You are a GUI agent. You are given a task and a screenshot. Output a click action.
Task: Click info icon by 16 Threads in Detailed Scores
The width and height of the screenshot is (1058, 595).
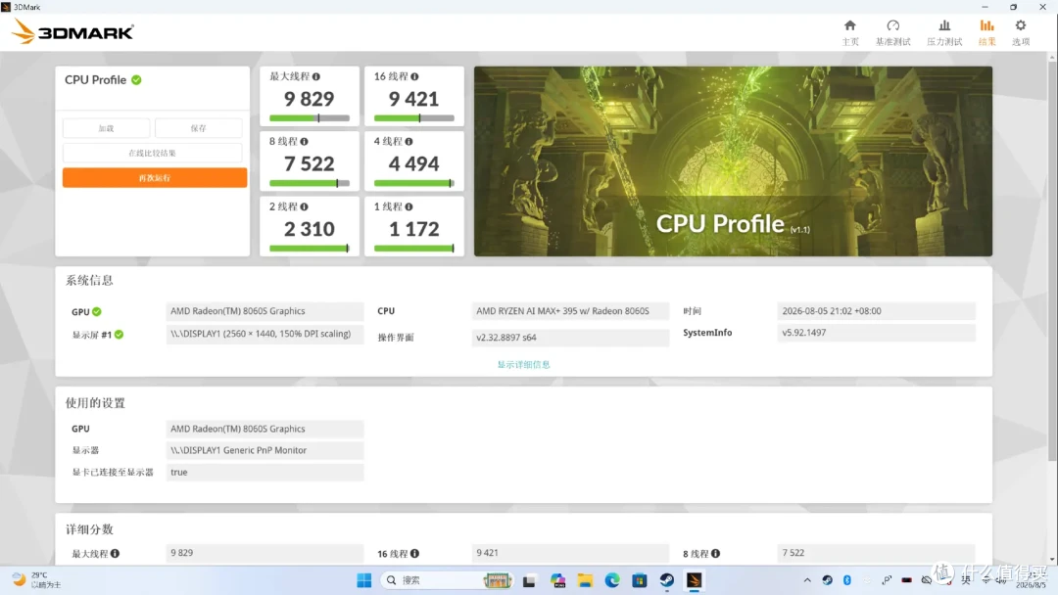coord(414,553)
